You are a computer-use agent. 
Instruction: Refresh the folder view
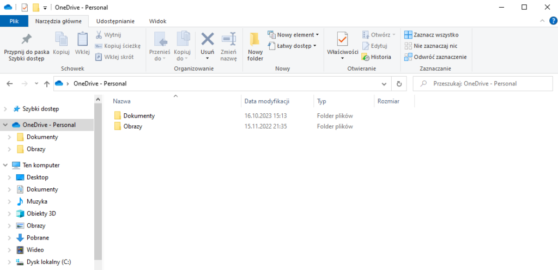pyautogui.click(x=399, y=84)
